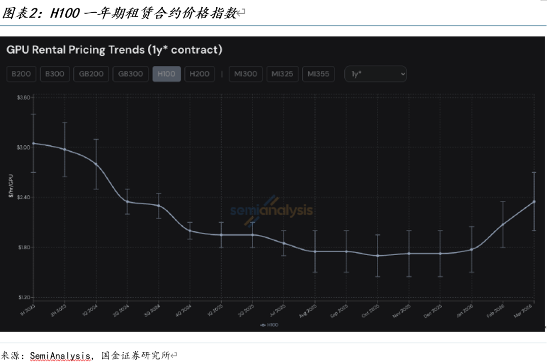Select the MI325 GPU option
The width and height of the screenshot is (547, 362).
[x=282, y=74]
